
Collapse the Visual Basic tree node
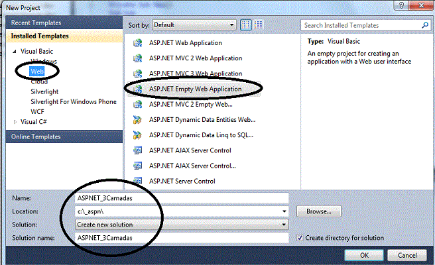coord(15,51)
